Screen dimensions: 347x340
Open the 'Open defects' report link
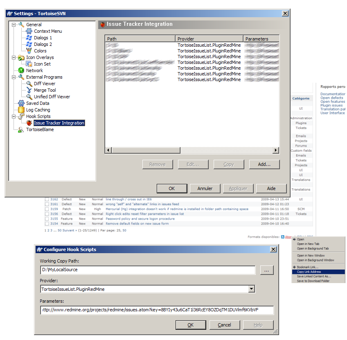click(x=332, y=98)
